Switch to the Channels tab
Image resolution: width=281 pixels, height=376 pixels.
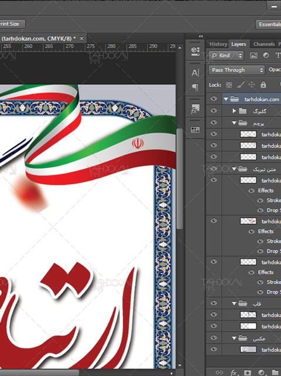[x=264, y=44]
